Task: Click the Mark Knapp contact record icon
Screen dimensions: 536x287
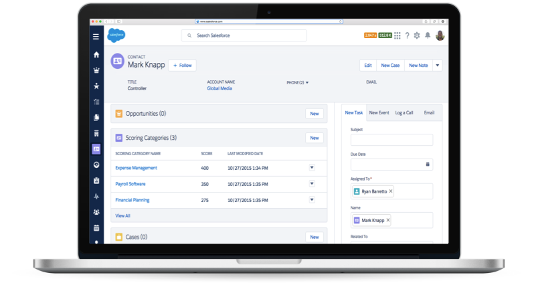Action: point(117,61)
